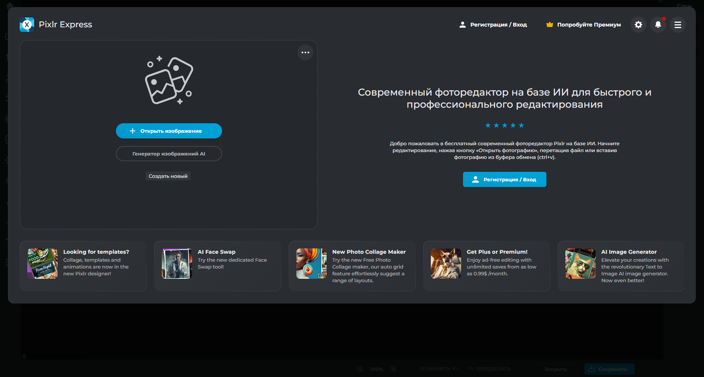The height and width of the screenshot is (377, 704).
Task: Click Открыть изображение button
Action: [x=169, y=131]
